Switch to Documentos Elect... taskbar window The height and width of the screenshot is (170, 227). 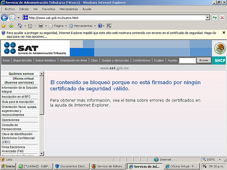pyautogui.click(x=72, y=166)
